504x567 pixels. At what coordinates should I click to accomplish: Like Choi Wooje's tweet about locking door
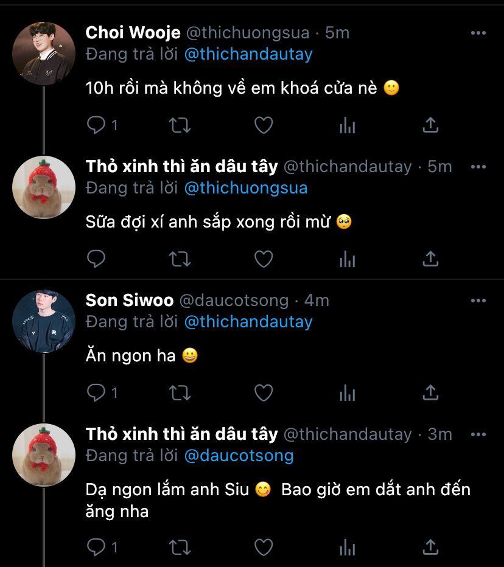(x=263, y=125)
